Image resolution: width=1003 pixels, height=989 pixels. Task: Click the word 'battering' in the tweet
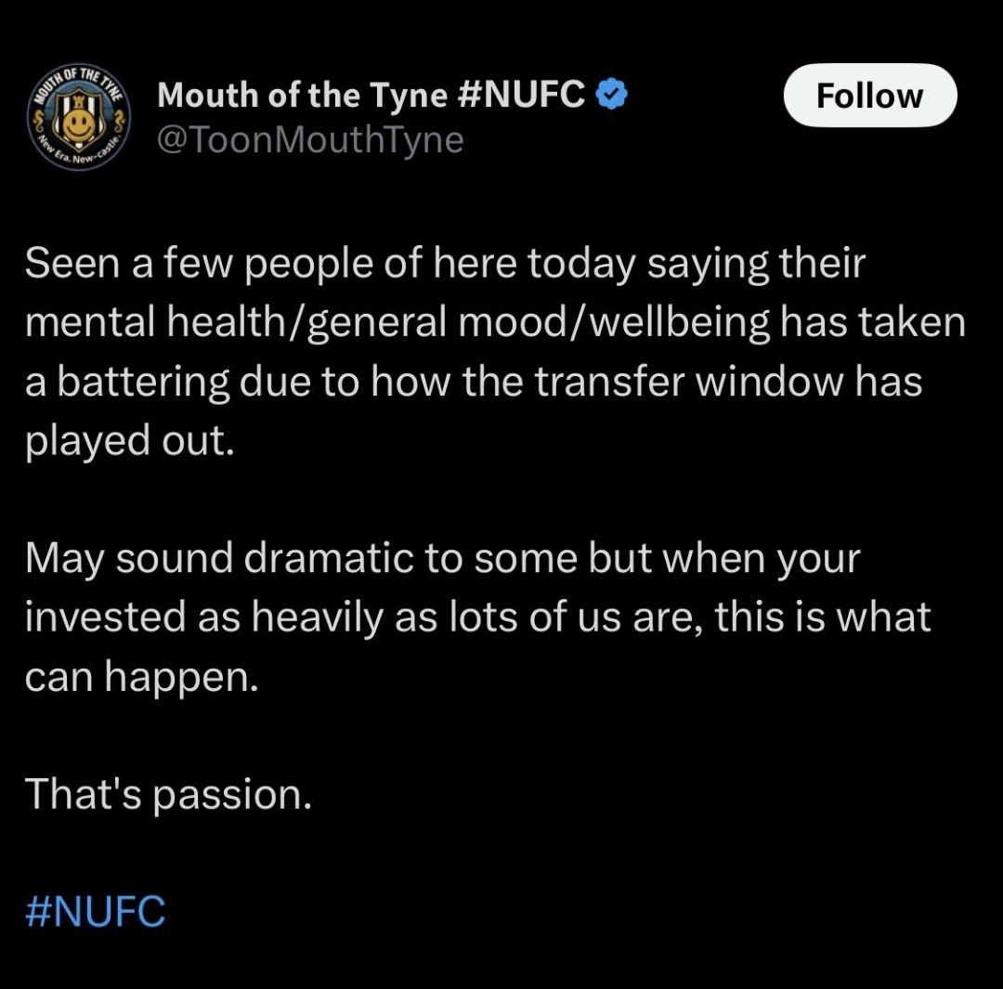143,383
